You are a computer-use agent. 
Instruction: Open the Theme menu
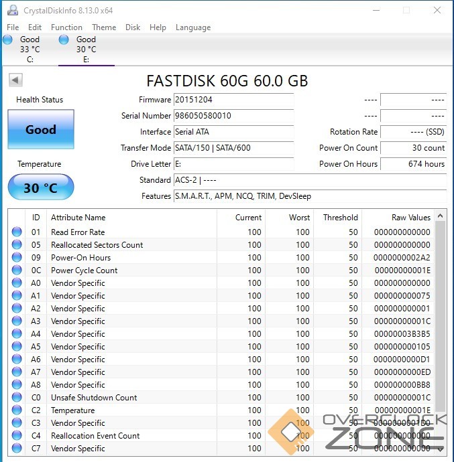pos(104,27)
